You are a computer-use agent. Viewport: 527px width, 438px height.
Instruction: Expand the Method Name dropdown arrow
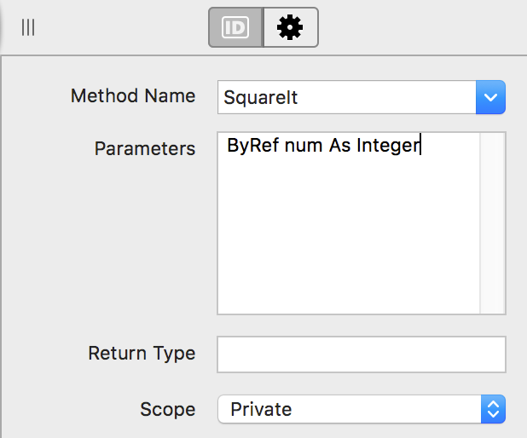click(490, 97)
